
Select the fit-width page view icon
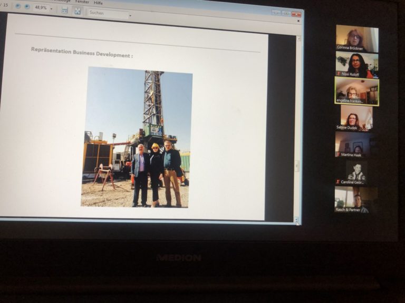(x=64, y=10)
